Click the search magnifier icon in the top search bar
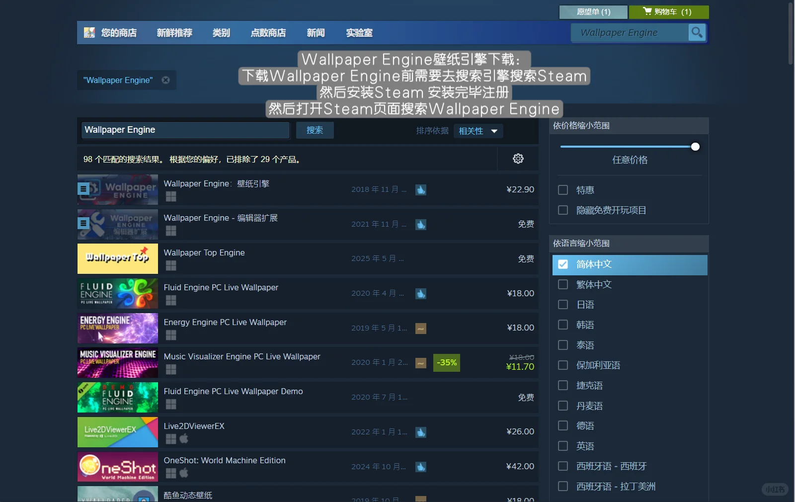The width and height of the screenshot is (795, 502). click(x=697, y=32)
